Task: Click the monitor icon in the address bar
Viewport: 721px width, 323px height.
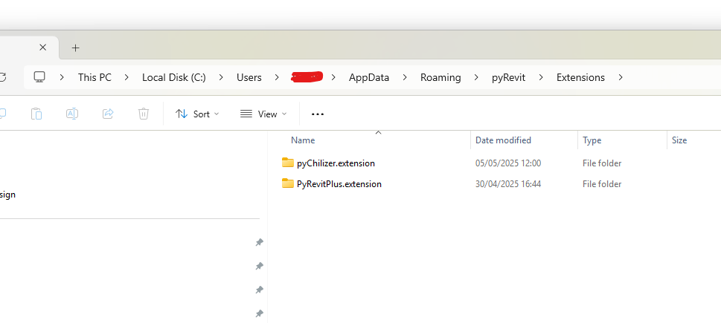Action: coord(39,77)
